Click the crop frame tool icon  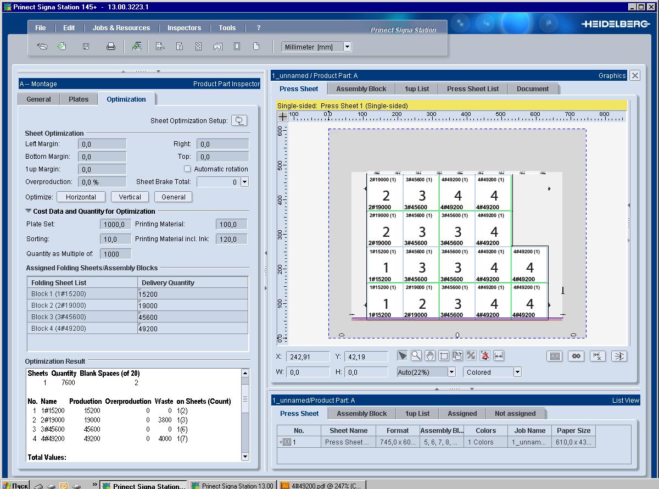[x=444, y=356]
